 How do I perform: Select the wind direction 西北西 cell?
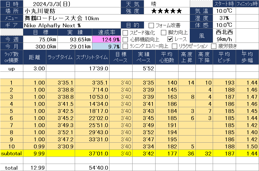coord(224,32)
